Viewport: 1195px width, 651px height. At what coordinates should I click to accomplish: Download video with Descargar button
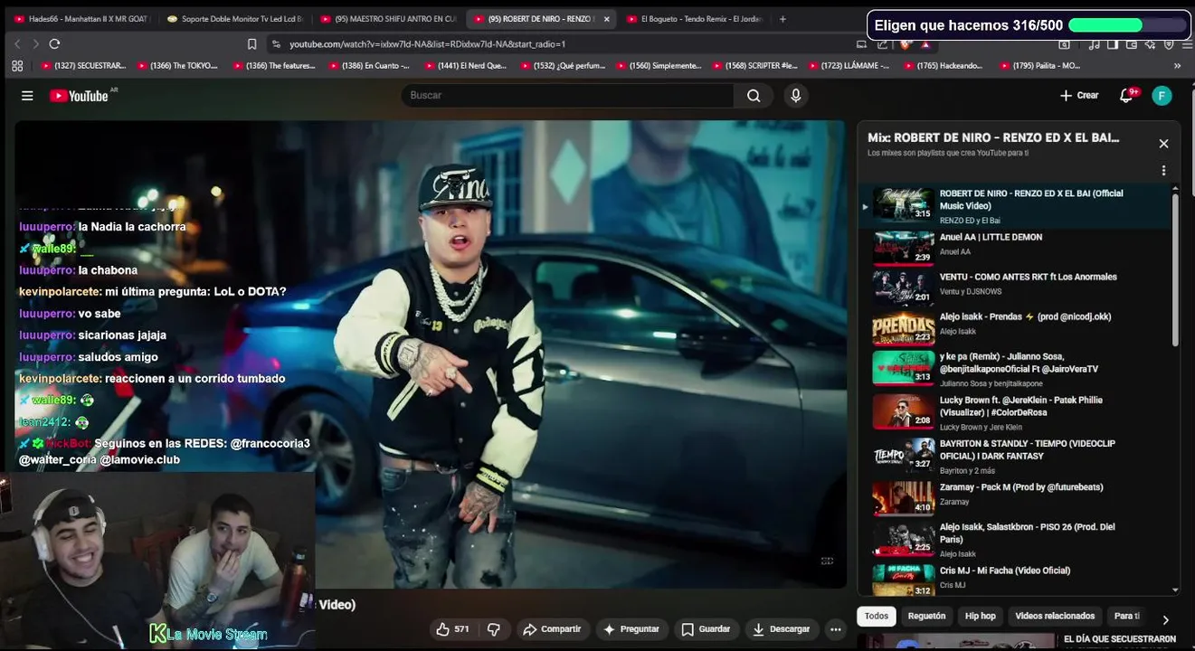coord(782,629)
